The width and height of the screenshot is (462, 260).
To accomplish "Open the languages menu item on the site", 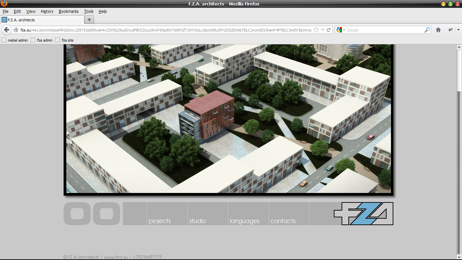I will pyautogui.click(x=245, y=221).
